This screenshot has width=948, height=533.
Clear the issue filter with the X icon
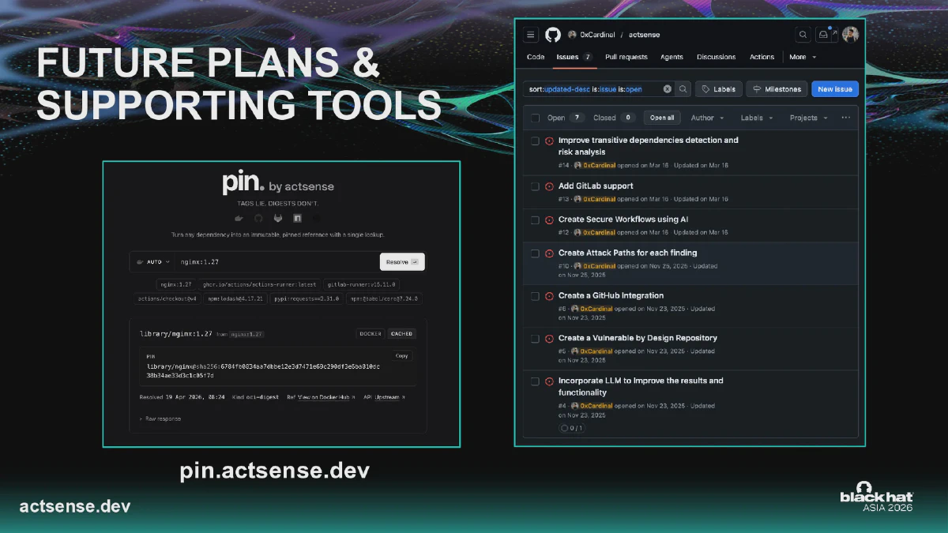pos(667,89)
